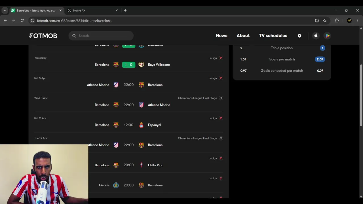Click Table position value 1 badge
Screen dimensions: 363x204
pyautogui.click(x=322, y=48)
